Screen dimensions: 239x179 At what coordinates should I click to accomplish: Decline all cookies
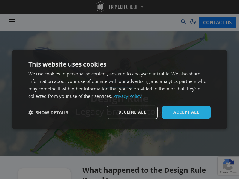coord(132,112)
